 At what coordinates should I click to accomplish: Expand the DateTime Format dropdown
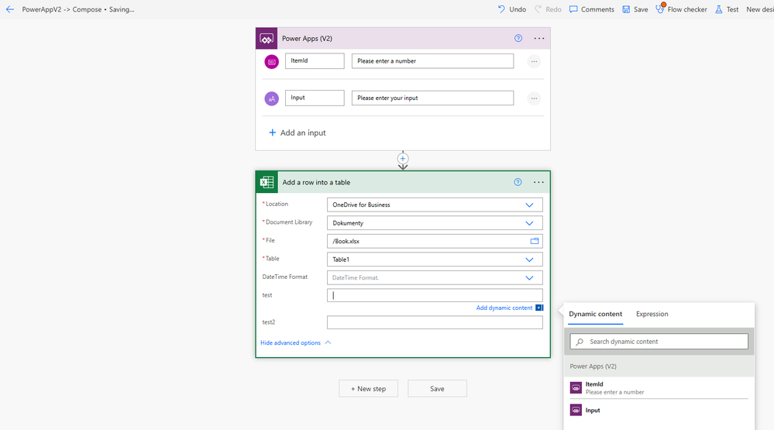click(x=529, y=278)
